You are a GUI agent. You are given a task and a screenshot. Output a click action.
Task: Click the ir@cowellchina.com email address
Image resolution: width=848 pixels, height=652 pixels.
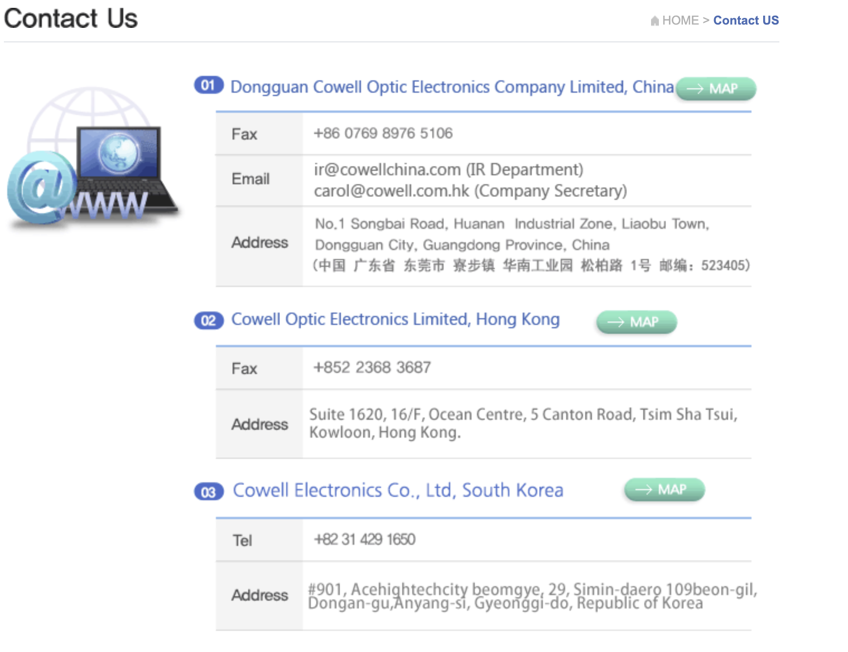coord(387,170)
